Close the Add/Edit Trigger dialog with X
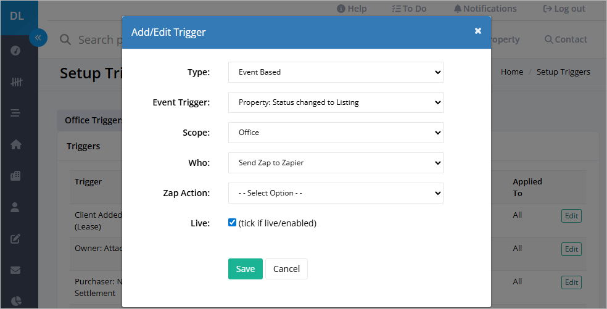The height and width of the screenshot is (309, 607). click(x=478, y=31)
